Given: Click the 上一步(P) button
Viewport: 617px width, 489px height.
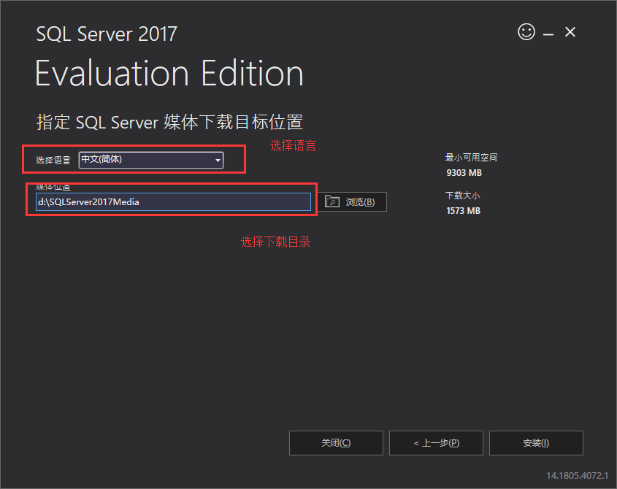Looking at the screenshot, I should pos(436,443).
